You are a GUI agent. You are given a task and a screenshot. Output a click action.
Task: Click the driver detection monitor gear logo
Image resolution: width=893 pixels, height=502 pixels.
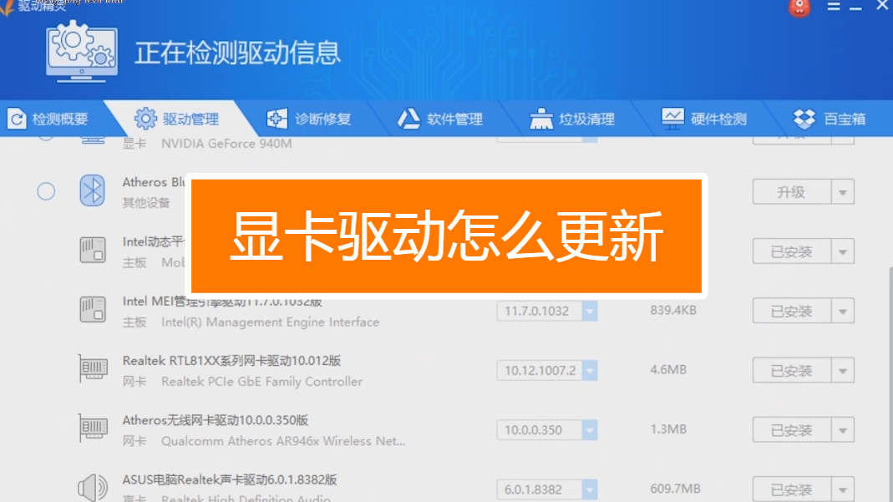click(82, 52)
